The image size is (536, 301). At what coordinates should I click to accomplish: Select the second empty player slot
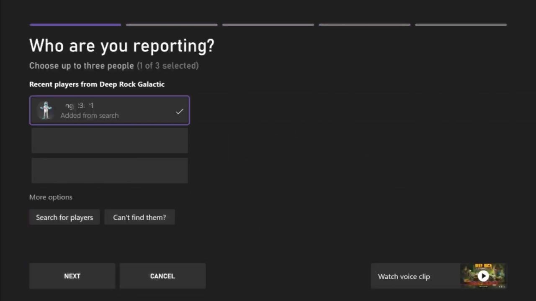(110, 140)
